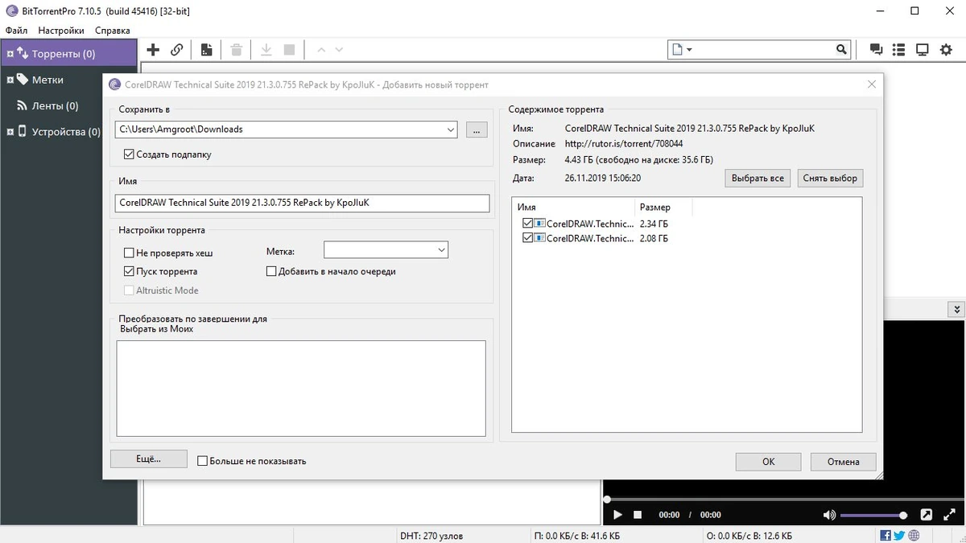Image resolution: width=966 pixels, height=543 pixels.
Task: Enable the 'Не проверять хеш' checkbox
Action: (x=129, y=253)
